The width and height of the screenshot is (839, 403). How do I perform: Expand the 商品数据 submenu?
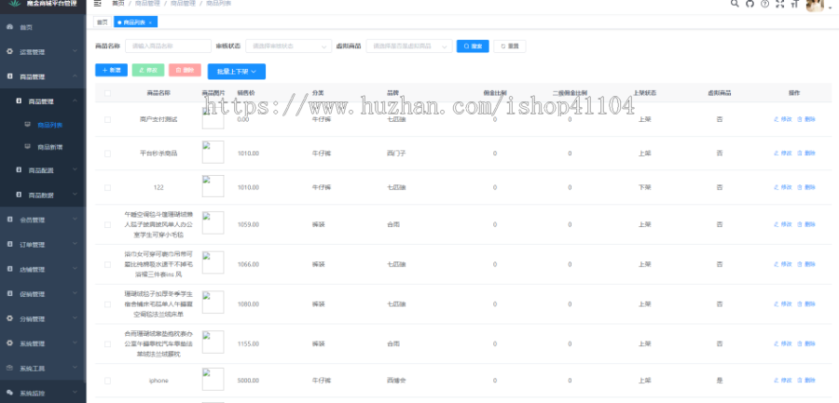click(x=43, y=195)
